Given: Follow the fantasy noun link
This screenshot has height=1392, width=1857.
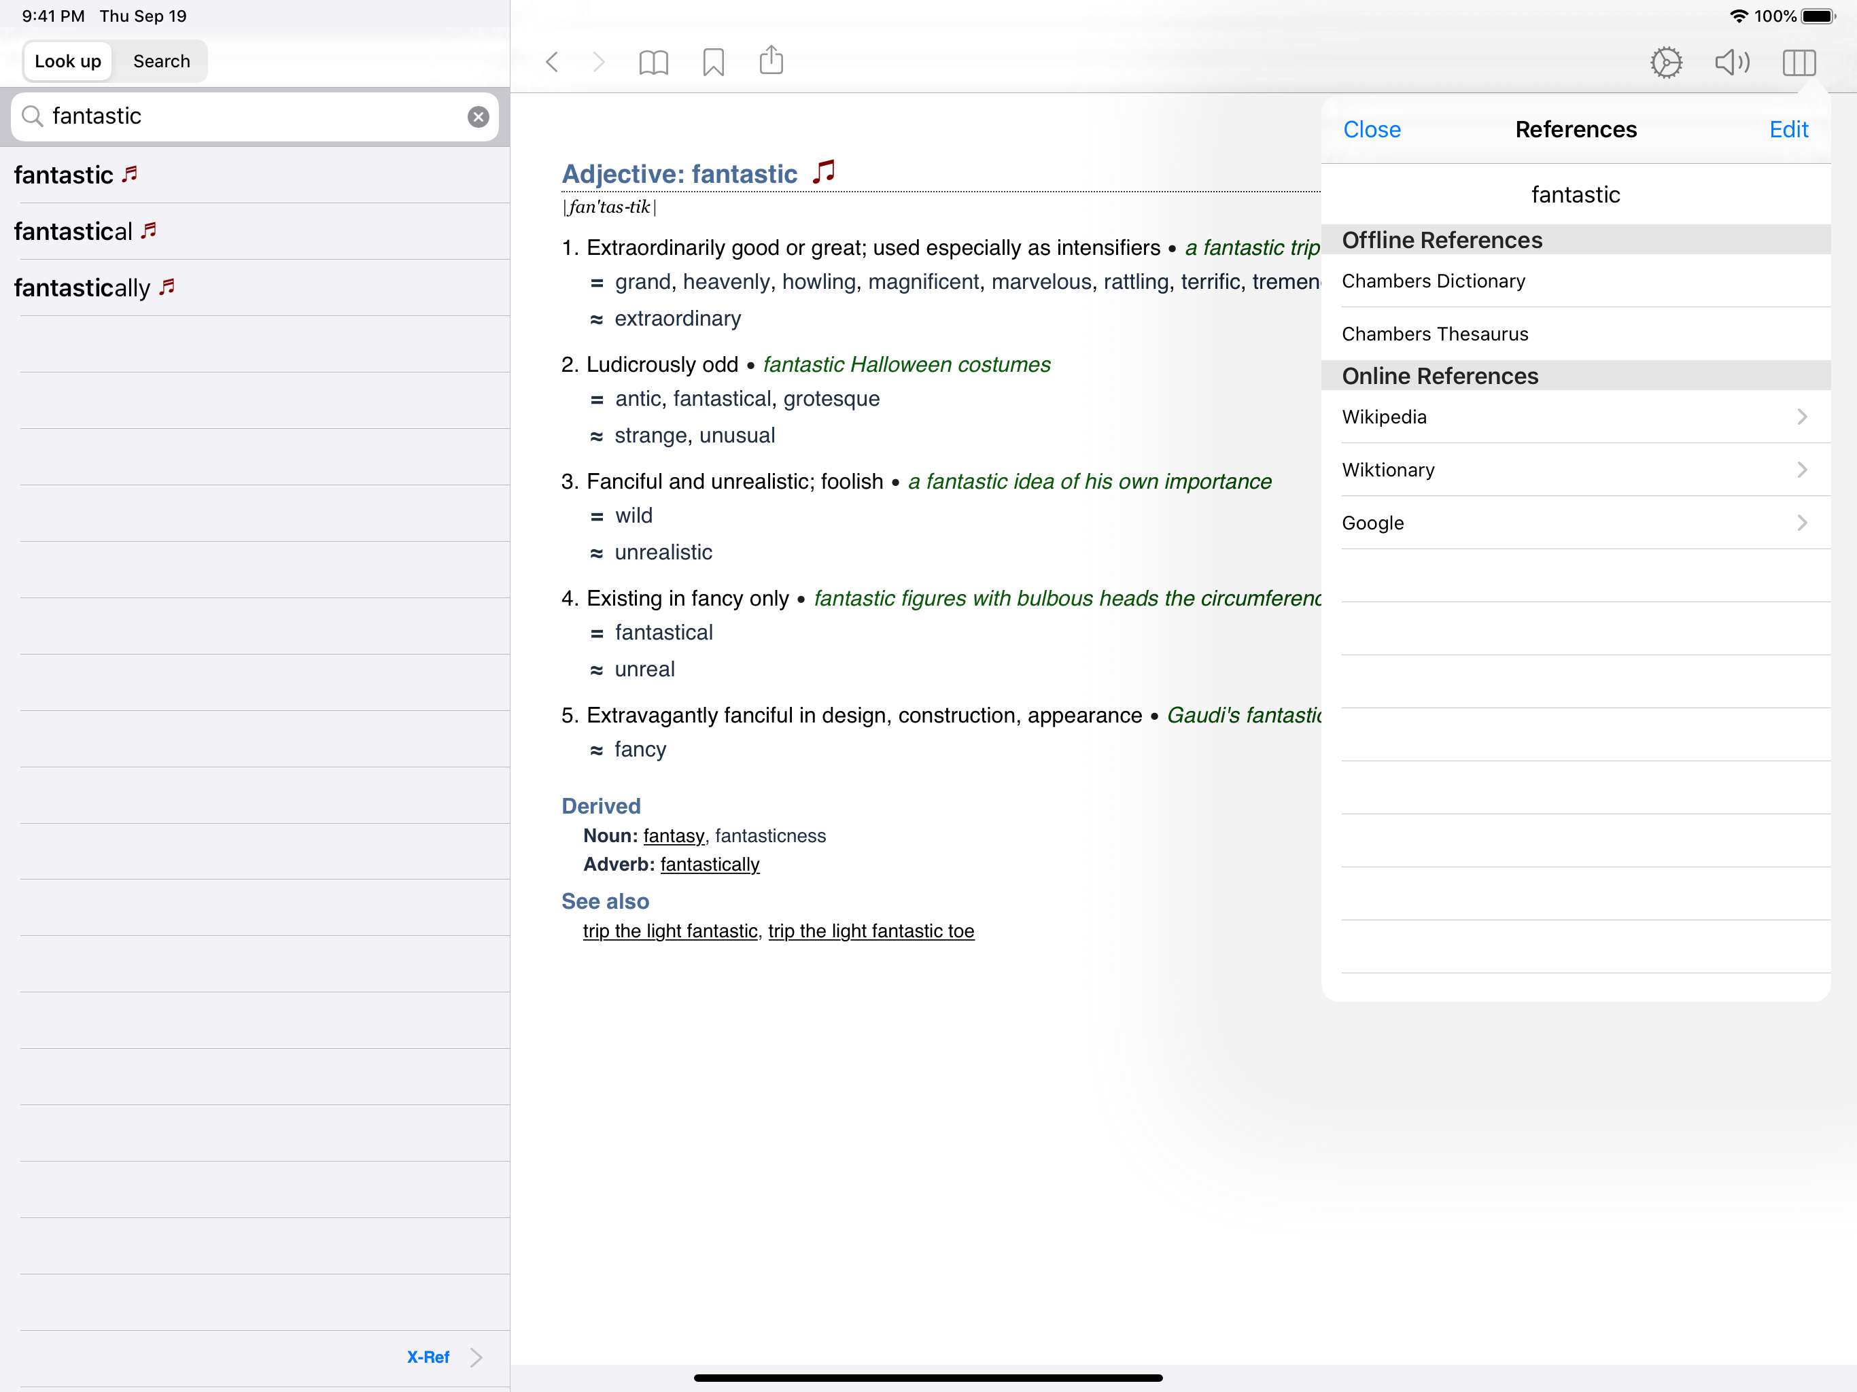Looking at the screenshot, I should [x=674, y=835].
